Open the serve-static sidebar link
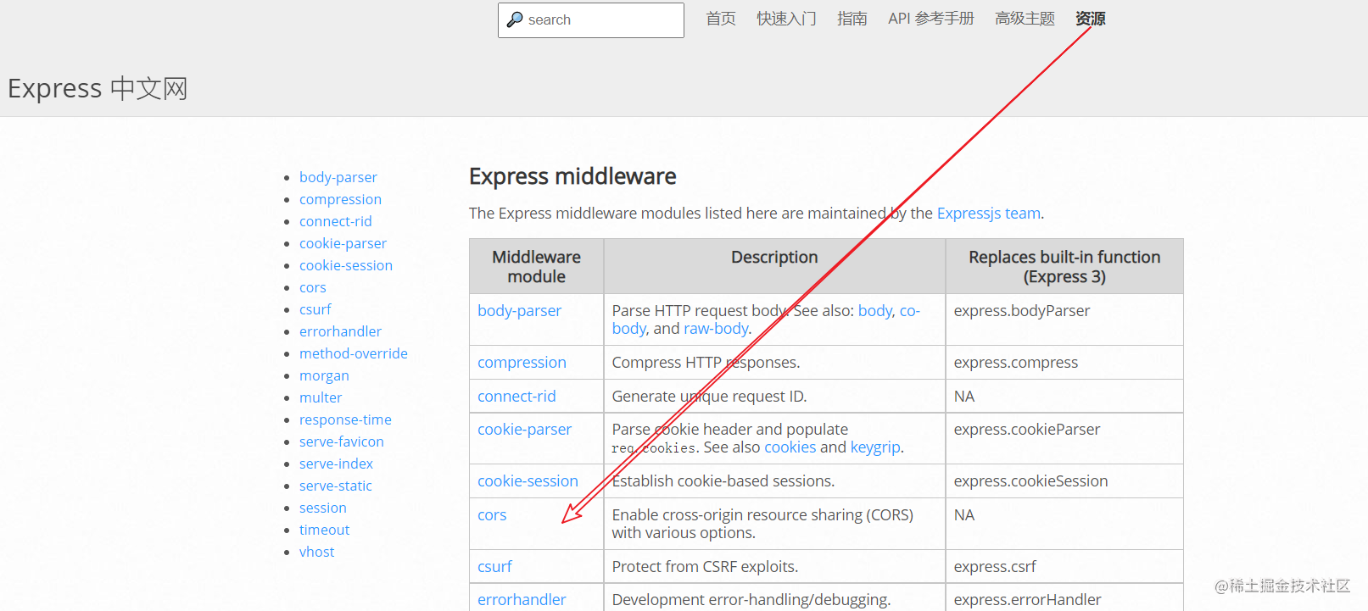 tap(336, 486)
